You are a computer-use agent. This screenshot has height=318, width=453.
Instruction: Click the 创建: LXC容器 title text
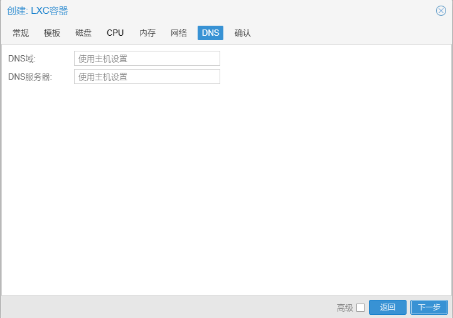coord(38,11)
